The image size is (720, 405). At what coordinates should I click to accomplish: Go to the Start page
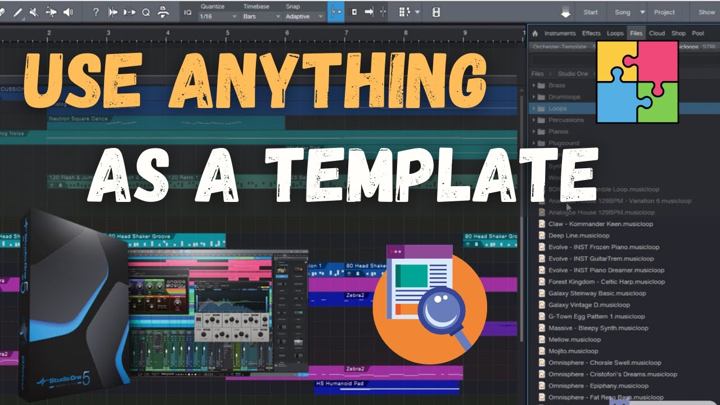click(x=591, y=12)
